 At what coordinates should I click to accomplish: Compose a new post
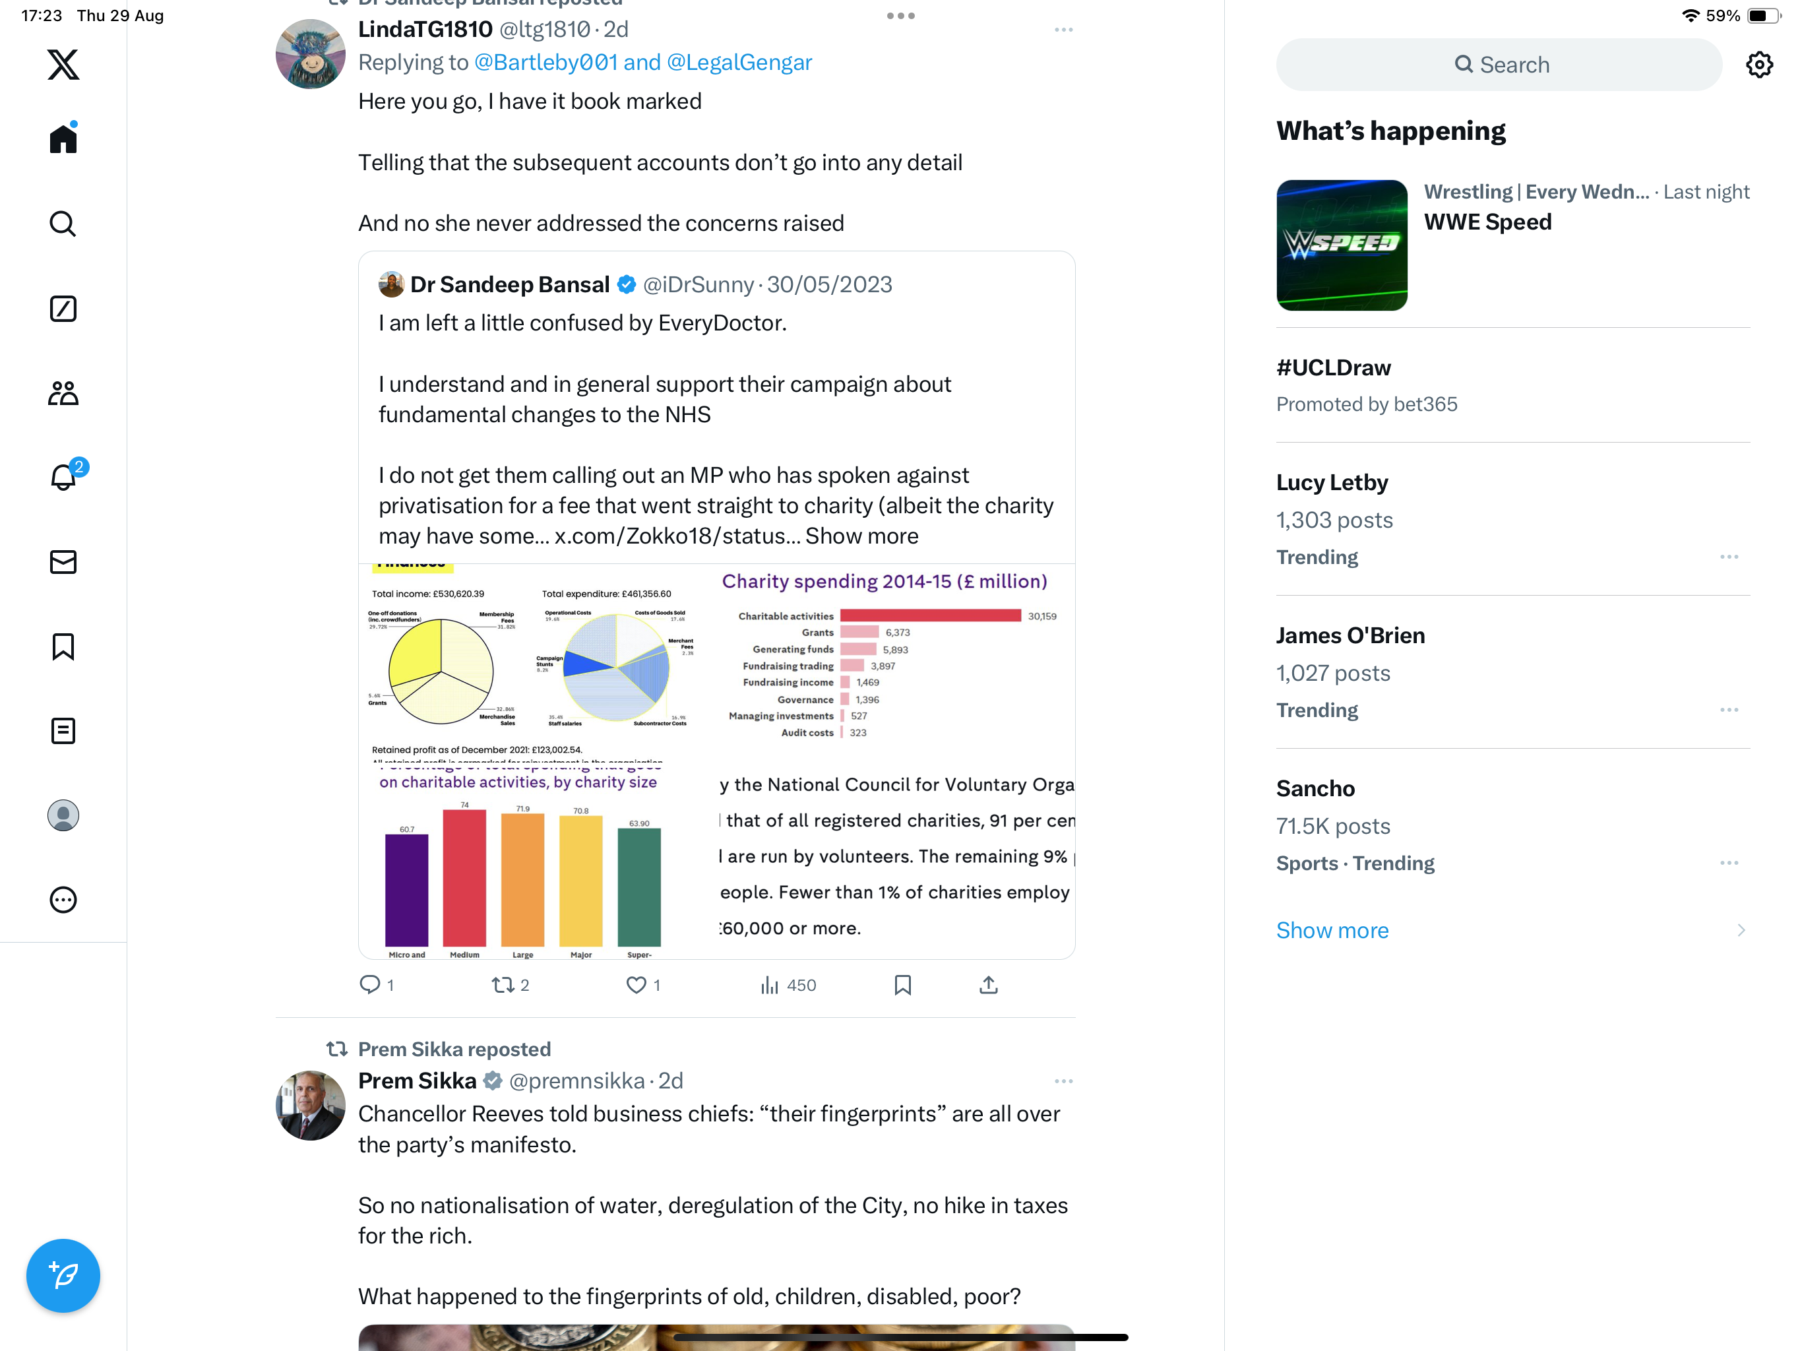coord(63,1275)
